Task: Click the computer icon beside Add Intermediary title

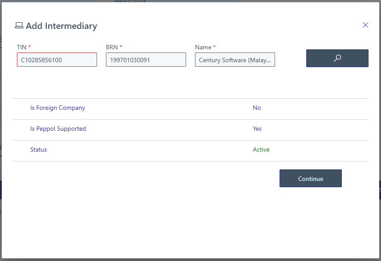Action: click(x=19, y=26)
